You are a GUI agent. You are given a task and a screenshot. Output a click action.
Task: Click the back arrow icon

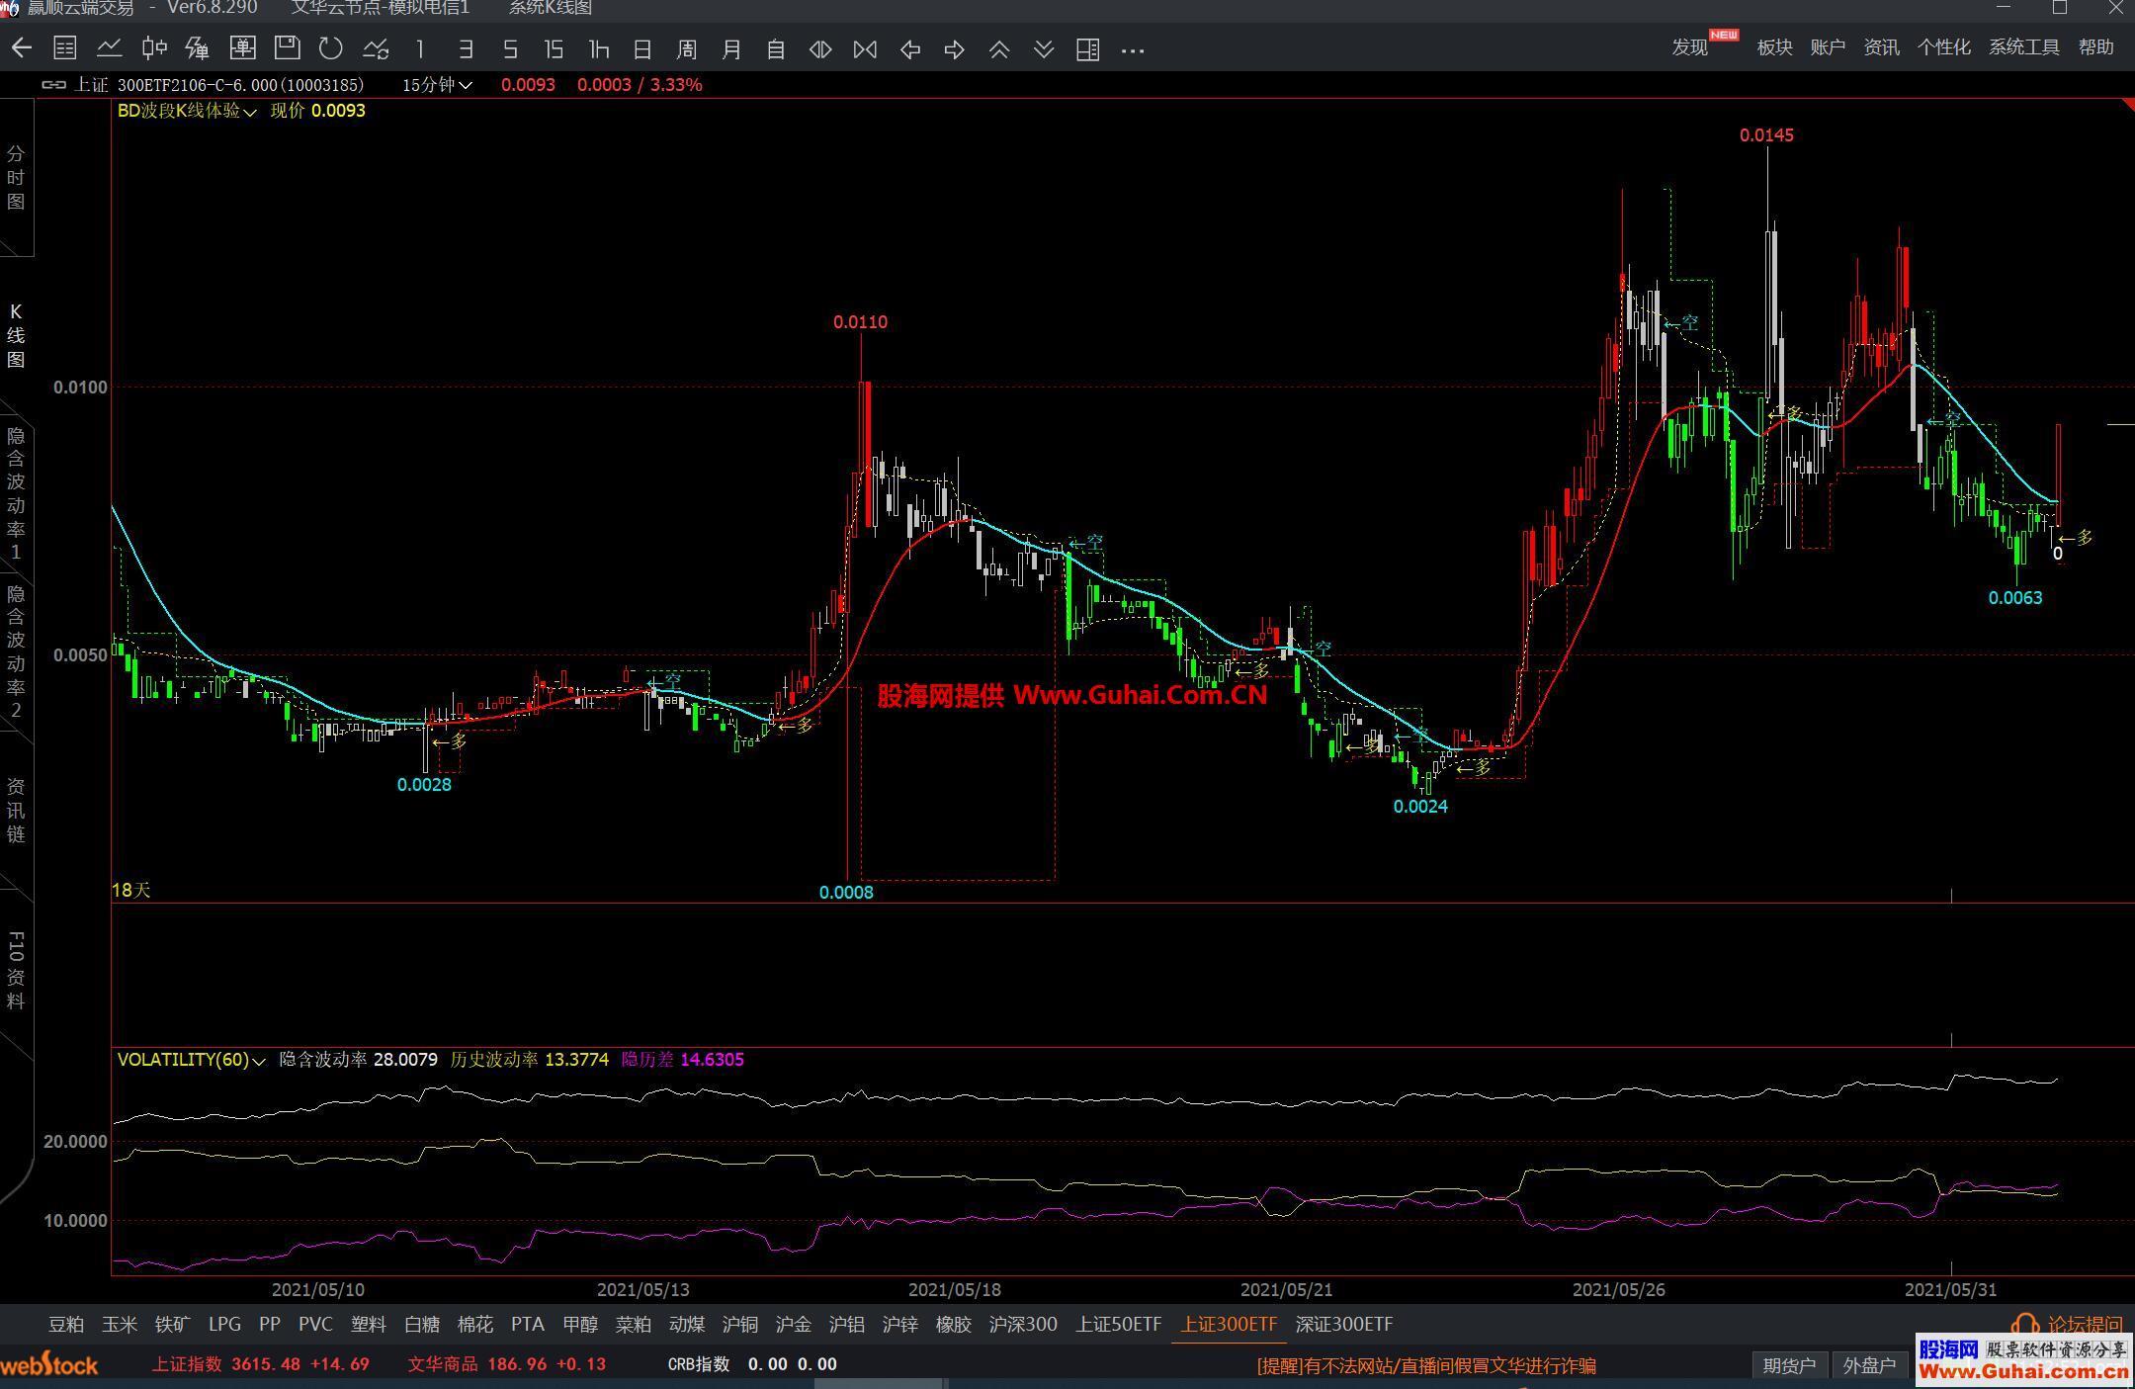[x=22, y=48]
